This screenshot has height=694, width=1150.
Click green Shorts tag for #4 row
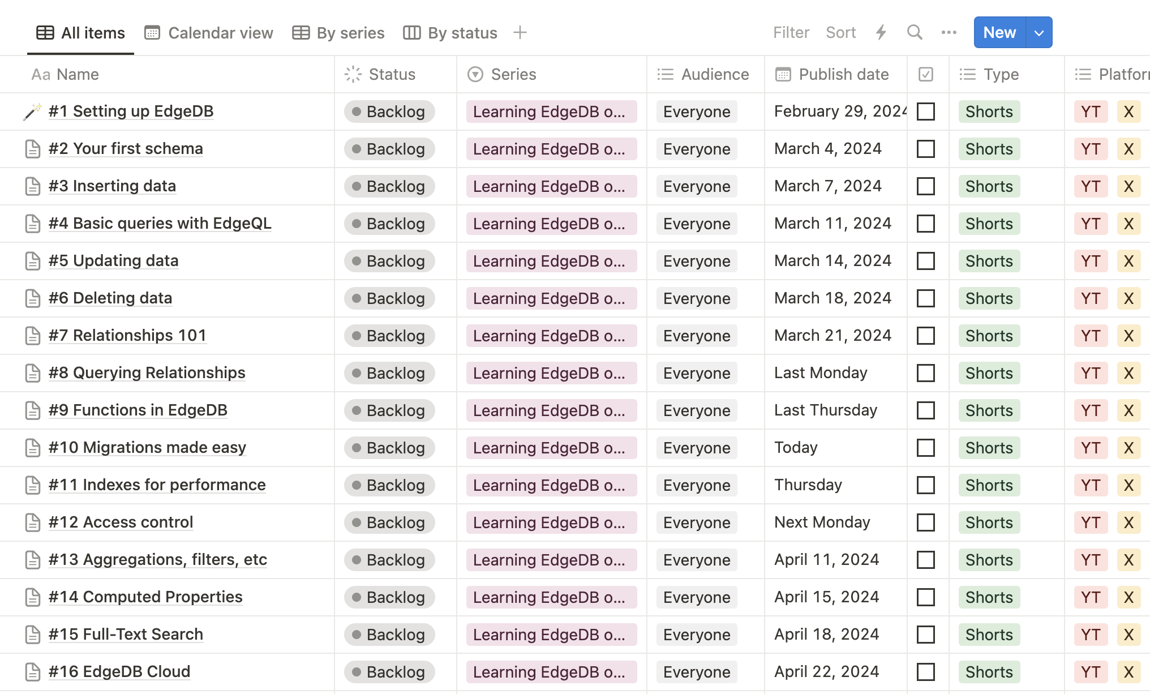click(x=989, y=224)
